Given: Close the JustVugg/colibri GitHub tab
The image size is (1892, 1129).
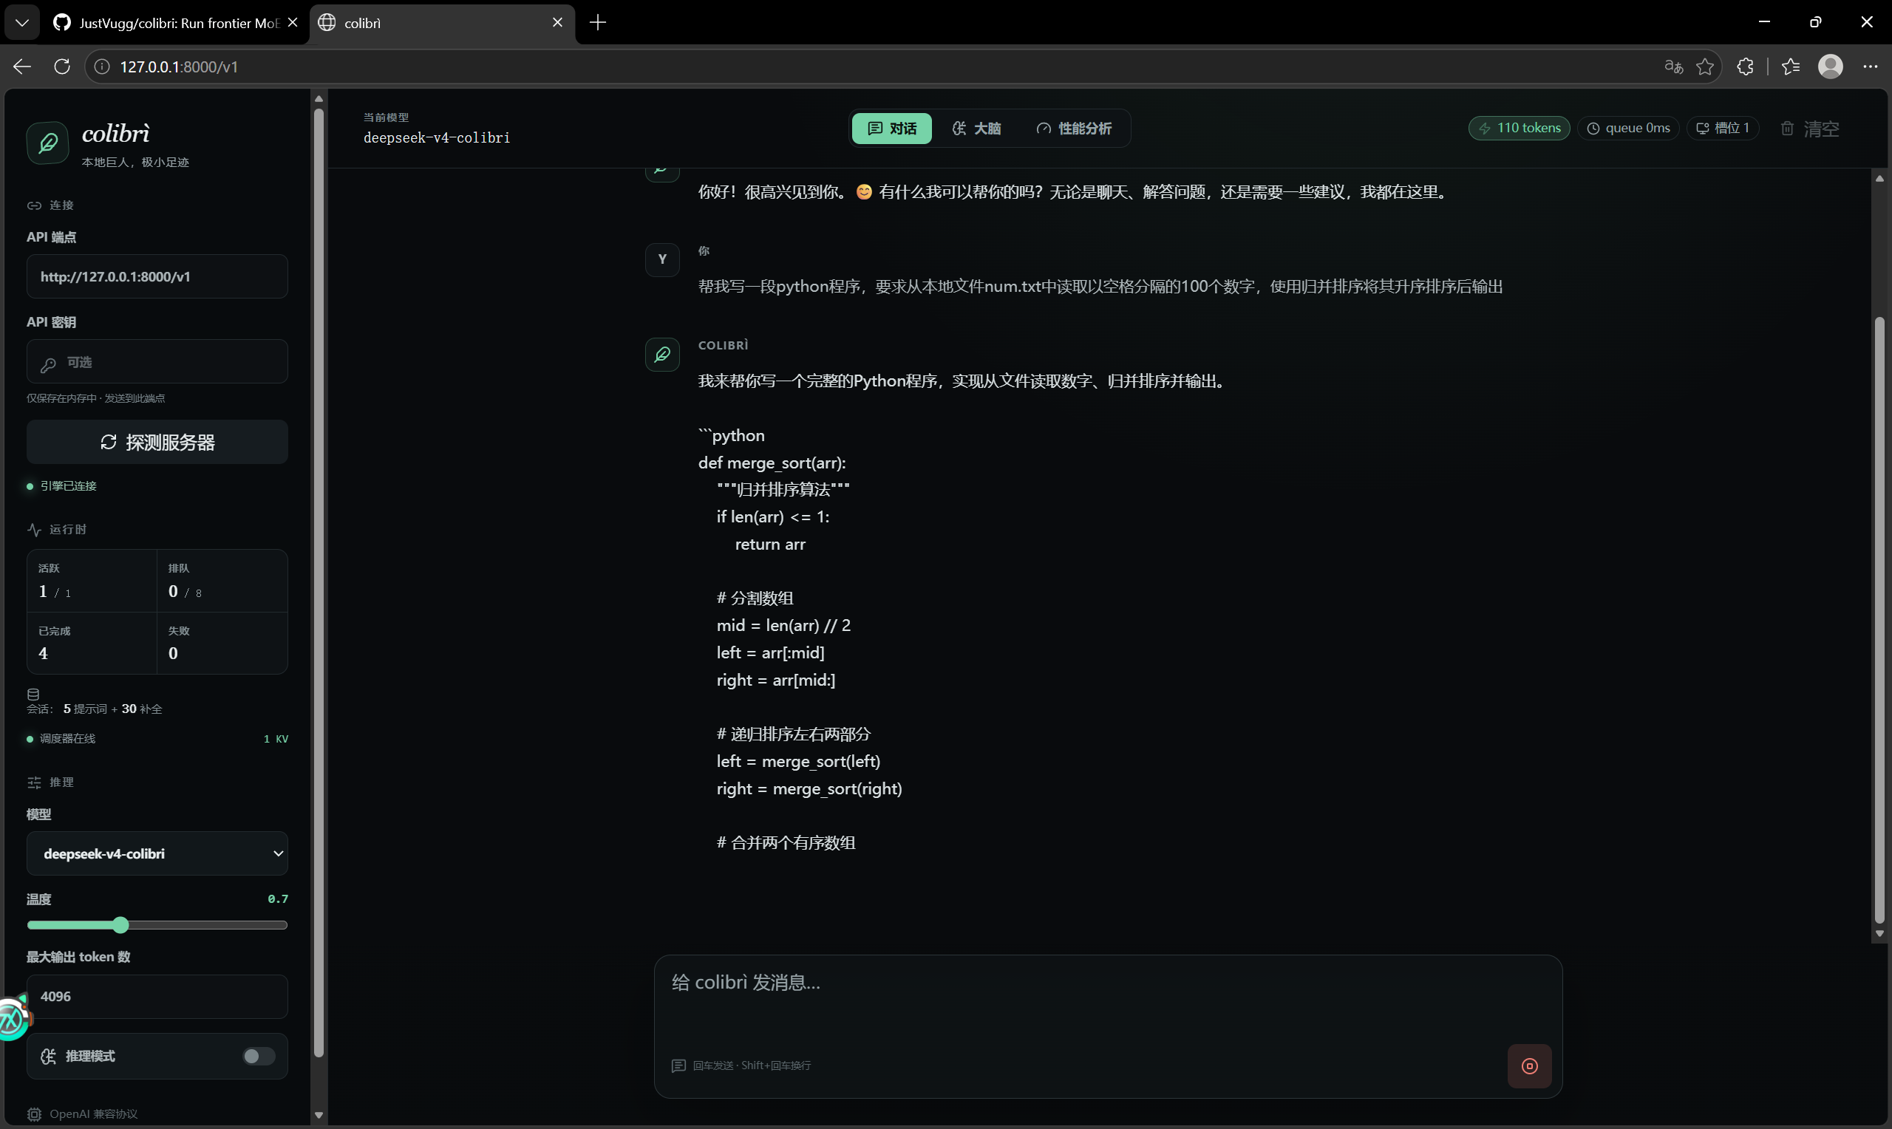Looking at the screenshot, I should pyautogui.click(x=293, y=23).
